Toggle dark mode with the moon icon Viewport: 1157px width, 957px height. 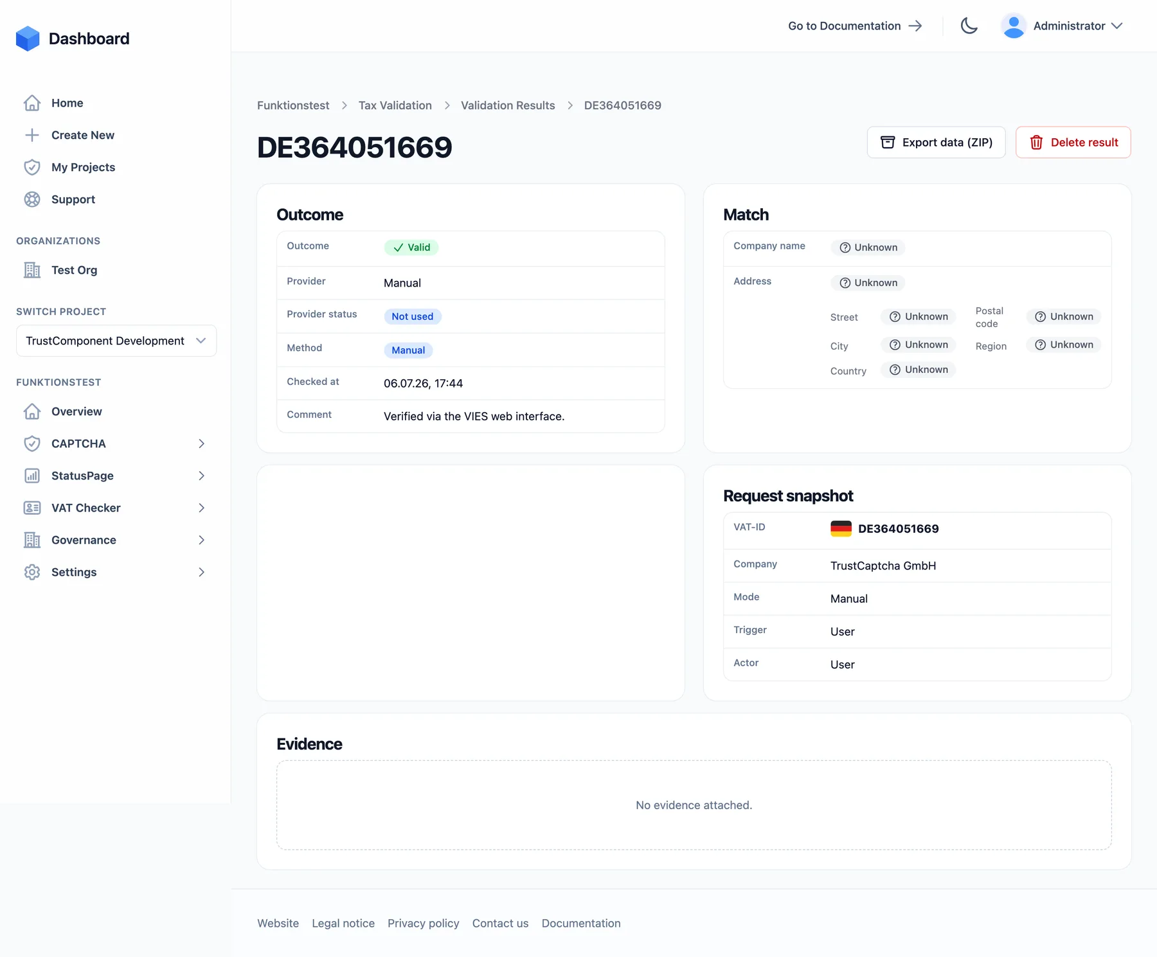[969, 26]
